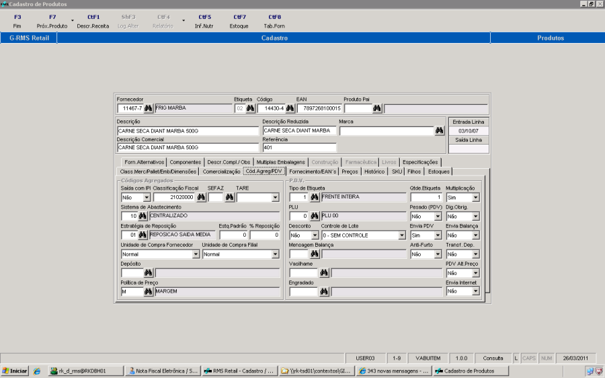Open Vasilhame lookup binoculars icon

click(x=324, y=273)
